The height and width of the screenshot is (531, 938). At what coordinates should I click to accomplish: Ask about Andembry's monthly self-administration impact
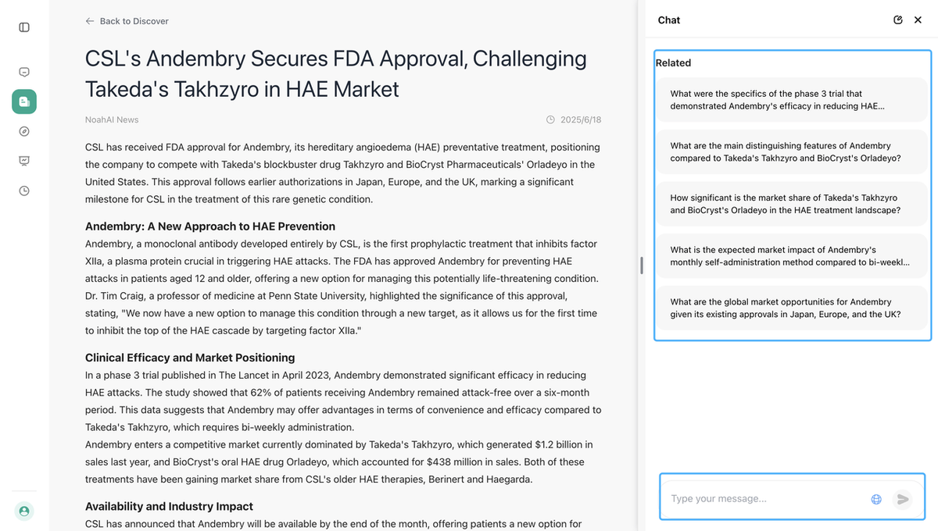(x=791, y=255)
